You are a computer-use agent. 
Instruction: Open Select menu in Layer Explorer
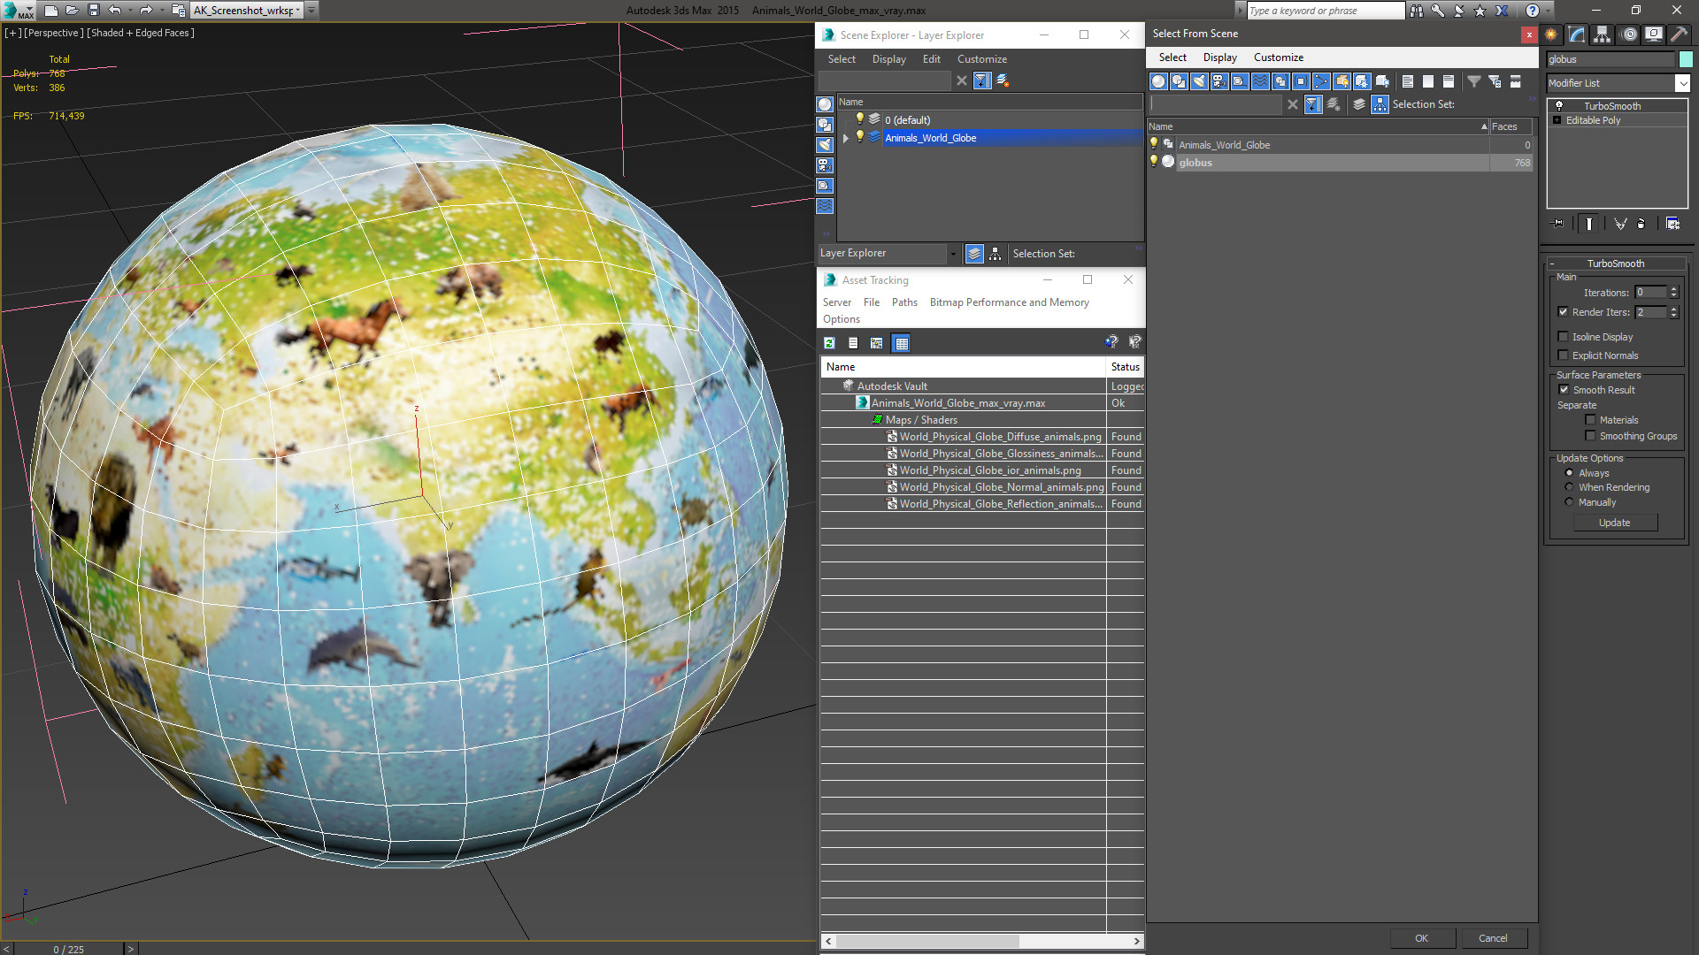[x=842, y=59]
